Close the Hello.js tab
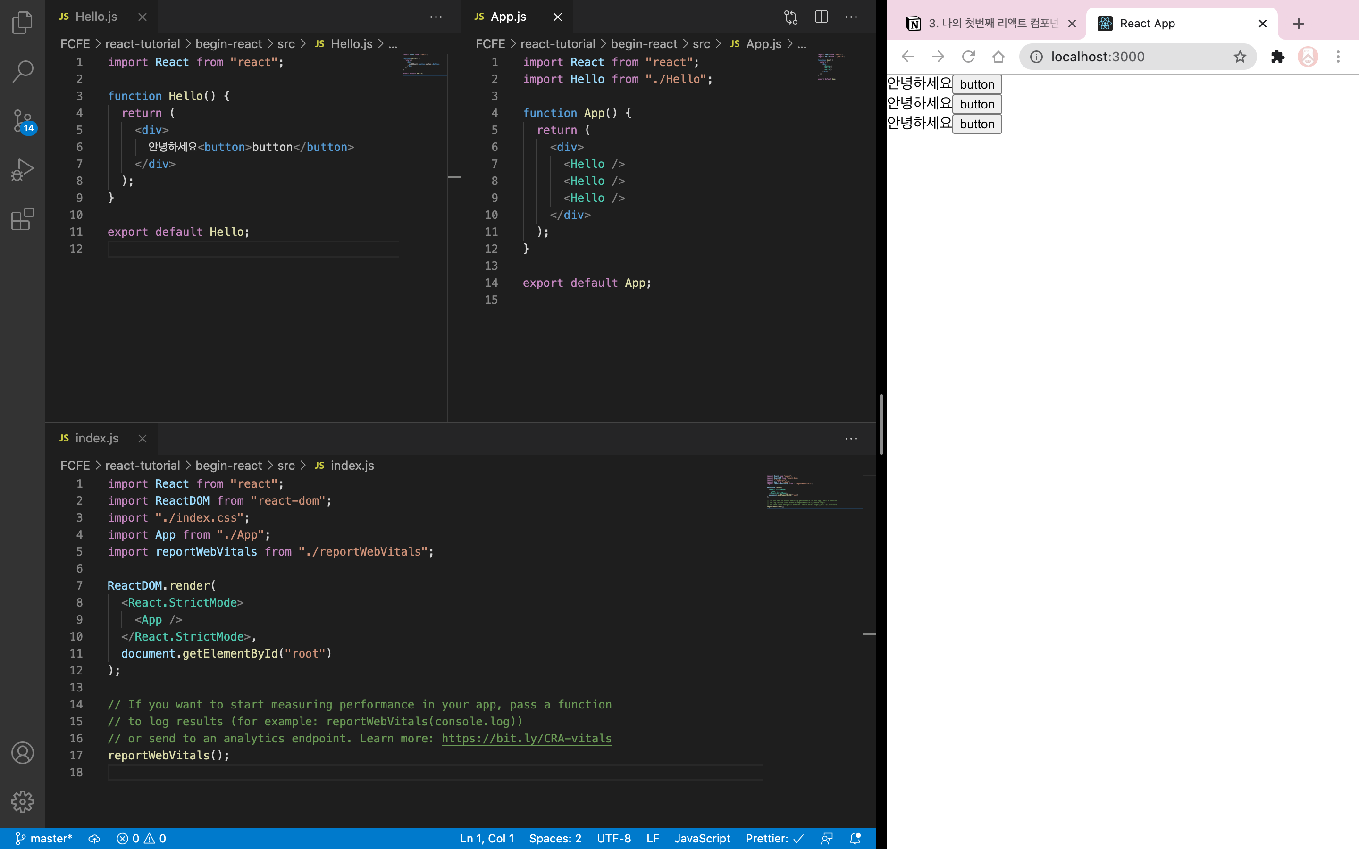Image resolution: width=1359 pixels, height=849 pixels. pyautogui.click(x=143, y=17)
